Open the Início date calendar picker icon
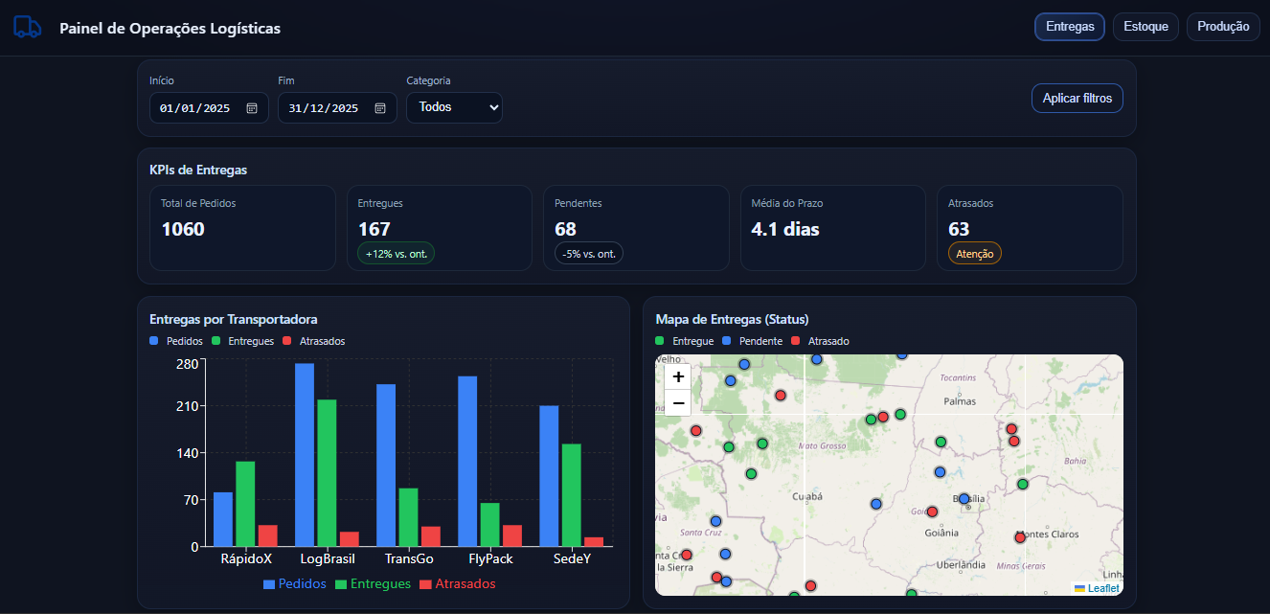Image resolution: width=1270 pixels, height=614 pixels. tap(252, 108)
